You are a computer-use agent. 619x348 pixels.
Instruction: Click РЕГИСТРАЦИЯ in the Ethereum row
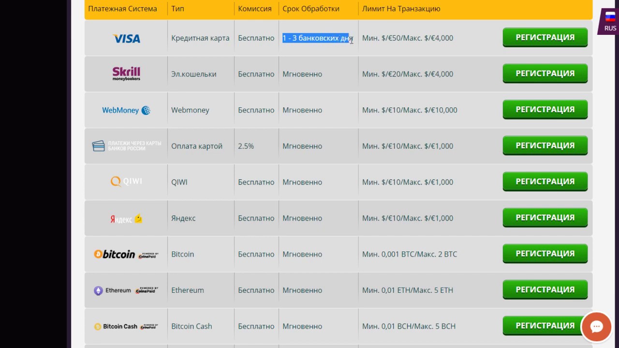pos(545,290)
